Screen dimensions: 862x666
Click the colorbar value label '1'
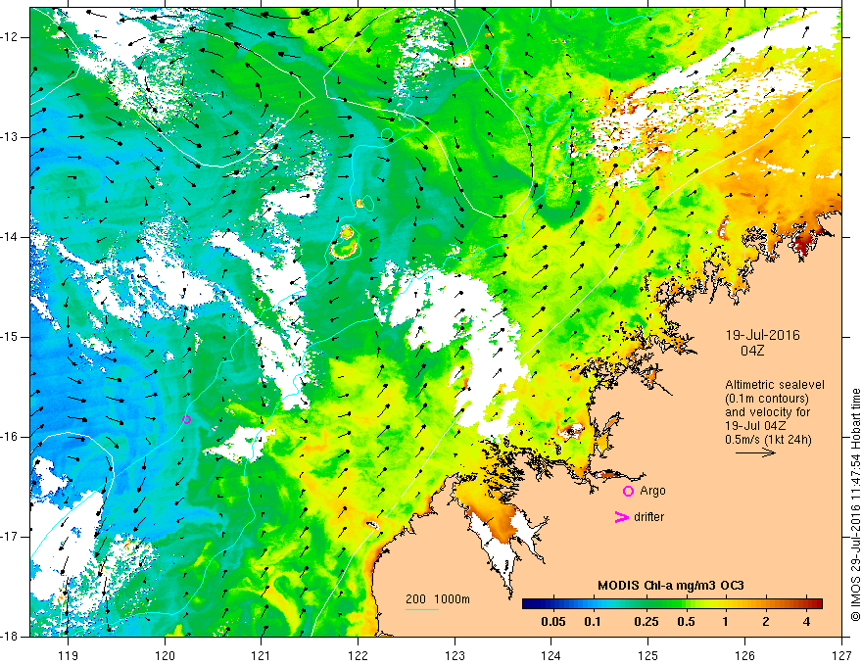726,622
